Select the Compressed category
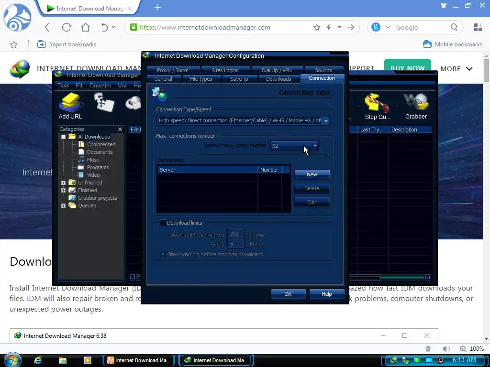This screenshot has width=490, height=367. pos(101,144)
